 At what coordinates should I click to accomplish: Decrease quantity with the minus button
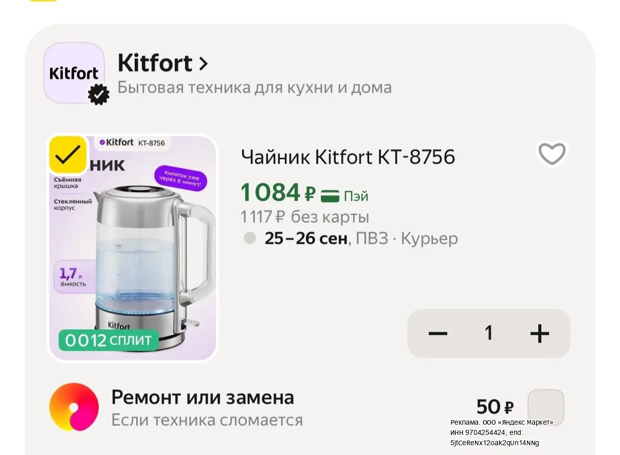pyautogui.click(x=438, y=334)
